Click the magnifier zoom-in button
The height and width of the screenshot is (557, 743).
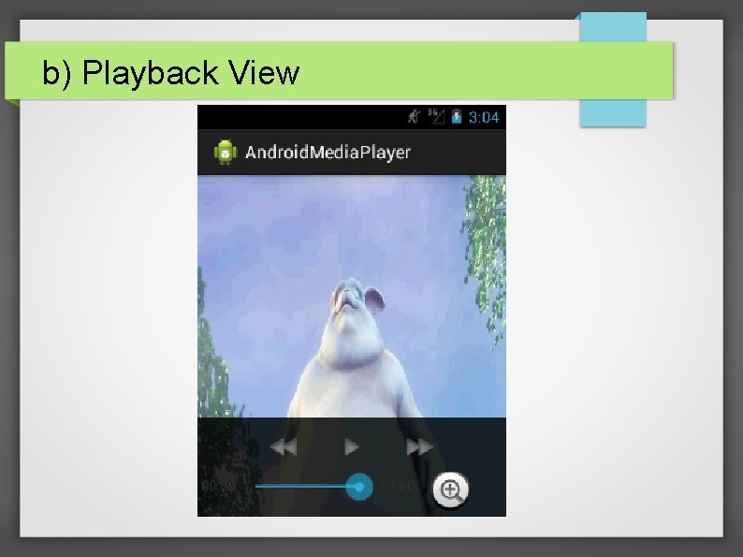click(451, 491)
